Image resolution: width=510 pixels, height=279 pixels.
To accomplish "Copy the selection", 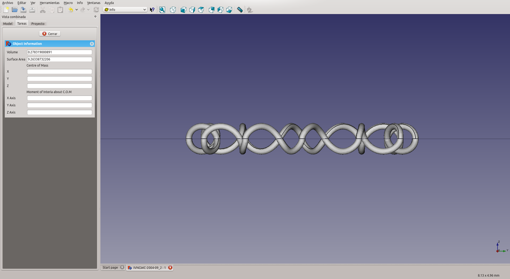I will pos(52,10).
